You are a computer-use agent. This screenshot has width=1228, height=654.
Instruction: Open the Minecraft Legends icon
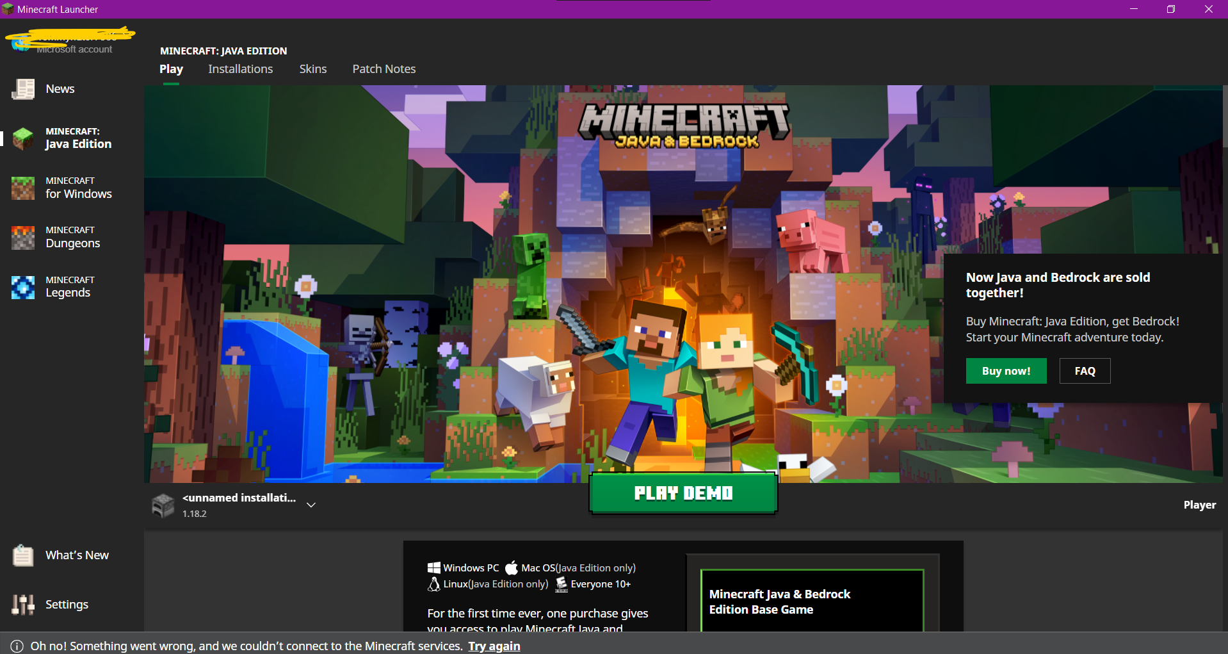point(23,287)
